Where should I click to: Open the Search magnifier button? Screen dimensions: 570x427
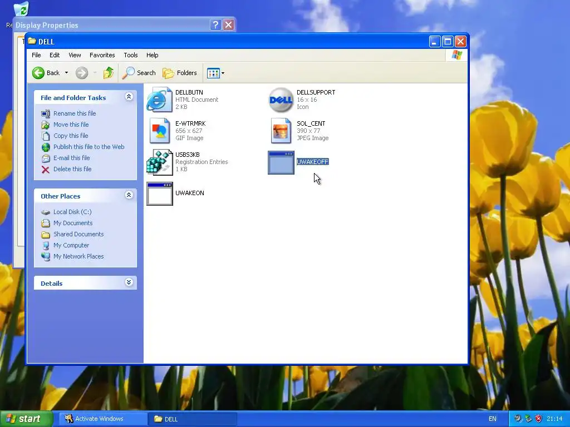pyautogui.click(x=139, y=73)
